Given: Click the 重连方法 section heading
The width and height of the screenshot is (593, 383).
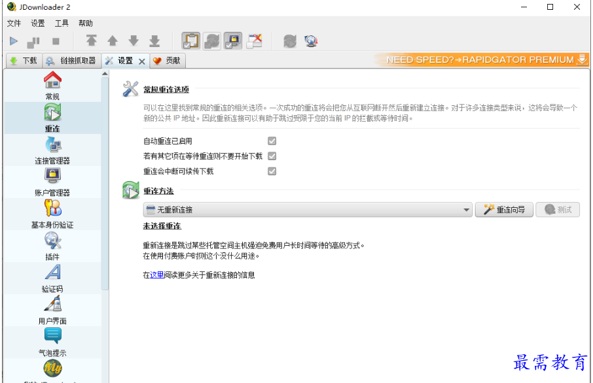Looking at the screenshot, I should pos(158,191).
